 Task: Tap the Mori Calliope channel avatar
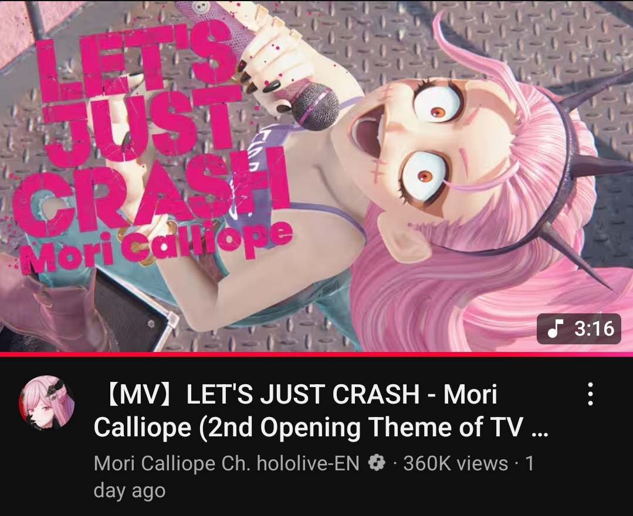tap(47, 403)
